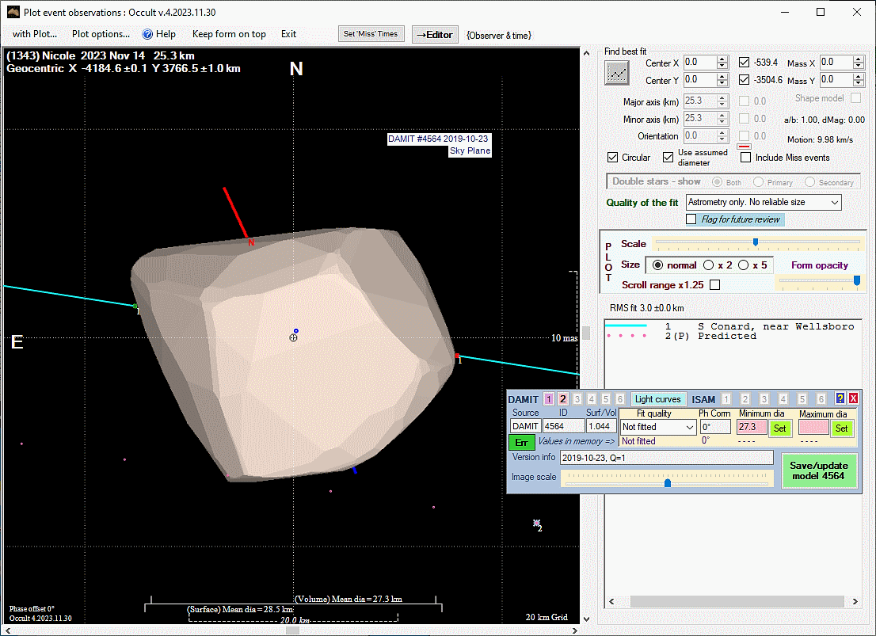876x636 pixels.
Task: Open the blue Help question mark icon
Action: [147, 34]
